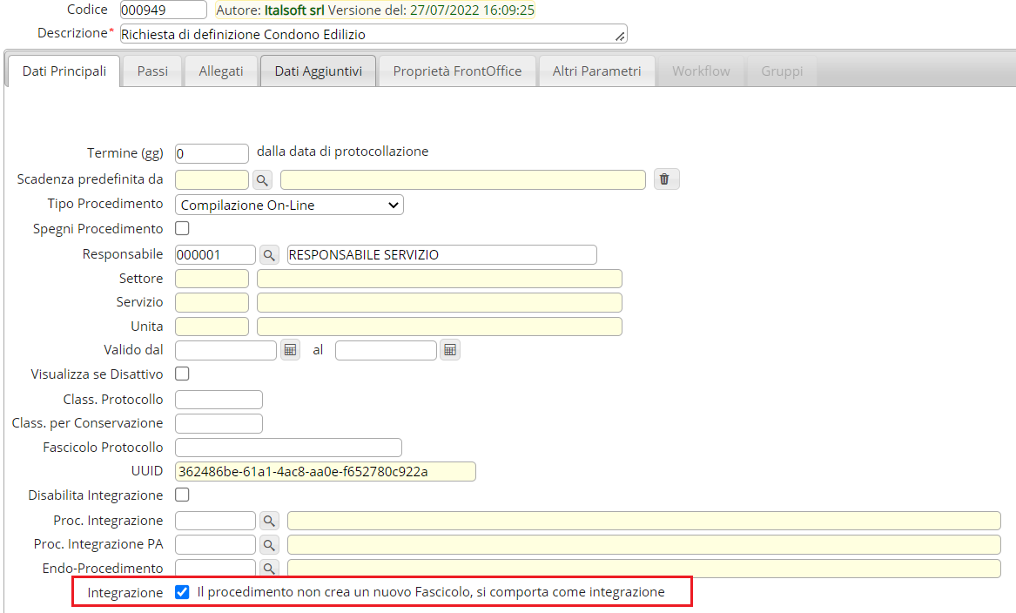This screenshot has height=613, width=1016.
Task: Click search icon for Endo-Procedimento
Action: pyautogui.click(x=269, y=568)
